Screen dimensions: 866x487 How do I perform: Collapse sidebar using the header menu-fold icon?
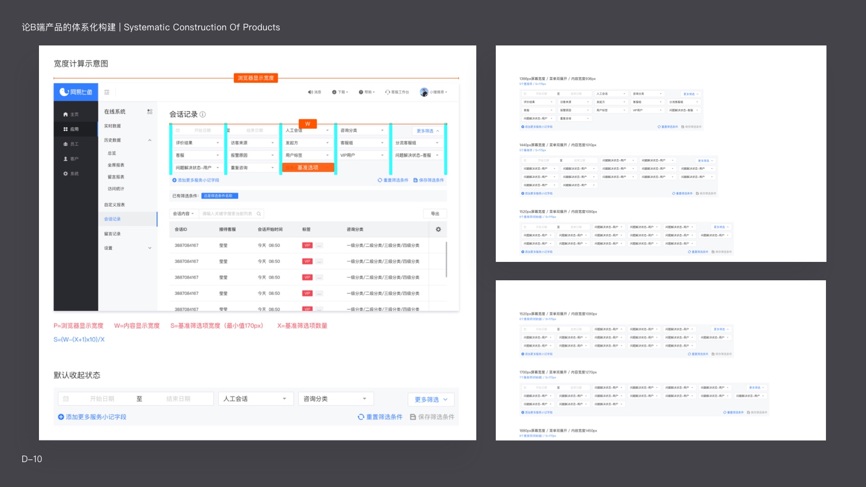click(107, 92)
